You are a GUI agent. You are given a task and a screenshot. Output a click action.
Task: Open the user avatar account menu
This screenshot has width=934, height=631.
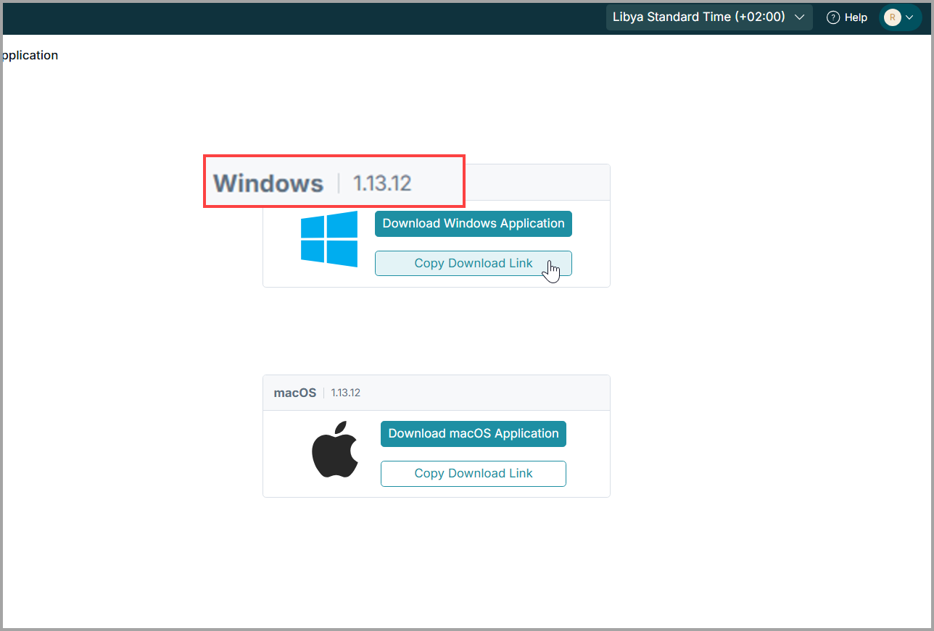[x=900, y=17]
